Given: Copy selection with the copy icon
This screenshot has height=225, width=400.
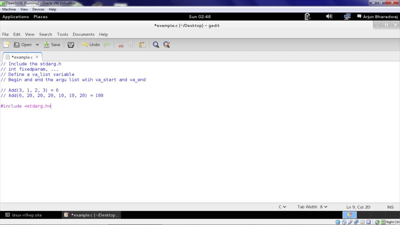Looking at the screenshot, I should coord(132,45).
